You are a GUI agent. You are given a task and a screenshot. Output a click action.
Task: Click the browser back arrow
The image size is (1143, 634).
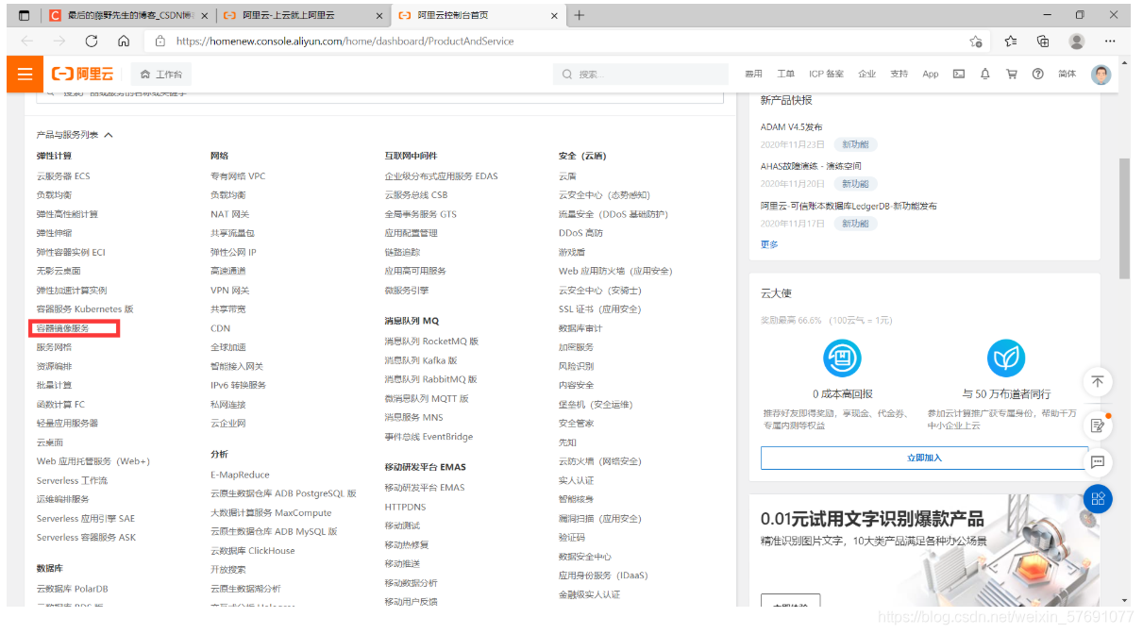pyautogui.click(x=26, y=42)
